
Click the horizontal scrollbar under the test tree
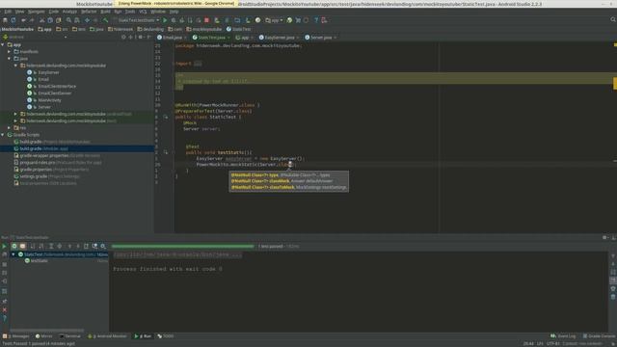(x=47, y=331)
